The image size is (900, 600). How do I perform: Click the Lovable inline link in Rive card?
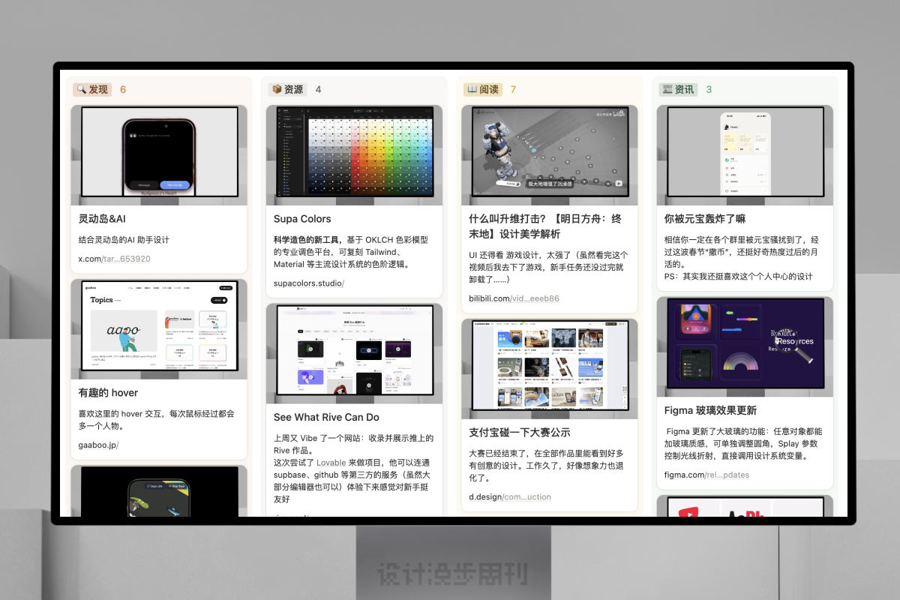pyautogui.click(x=331, y=463)
